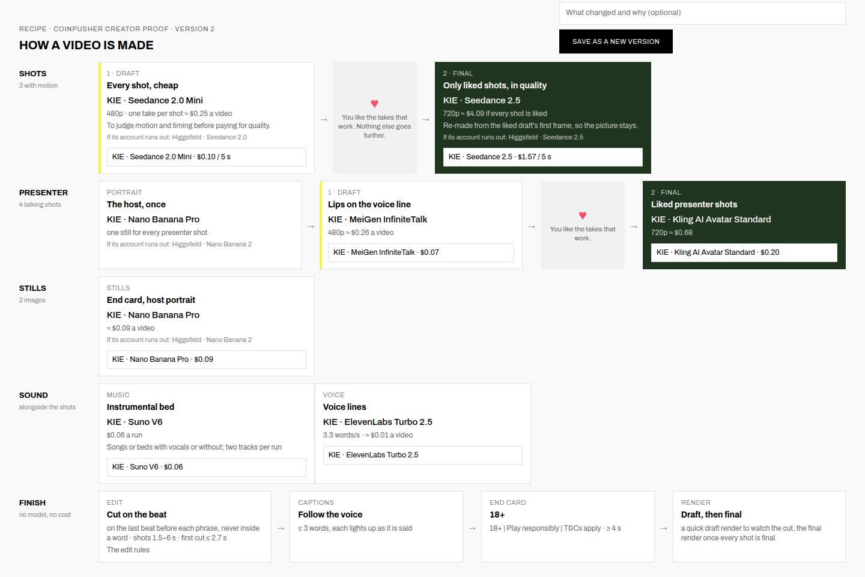Click '3.3 words/s · ≈ $0.01 a video' text
865x577 pixels.
[368, 435]
